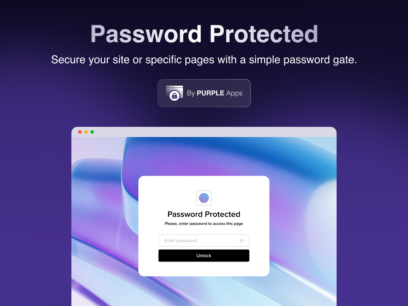Click the blank white area below the Unlock button

click(x=204, y=269)
